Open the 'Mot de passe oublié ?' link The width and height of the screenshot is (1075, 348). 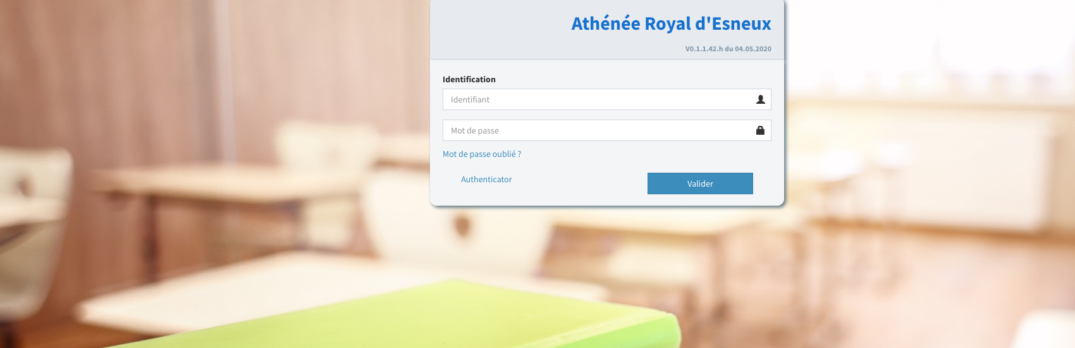click(x=482, y=154)
